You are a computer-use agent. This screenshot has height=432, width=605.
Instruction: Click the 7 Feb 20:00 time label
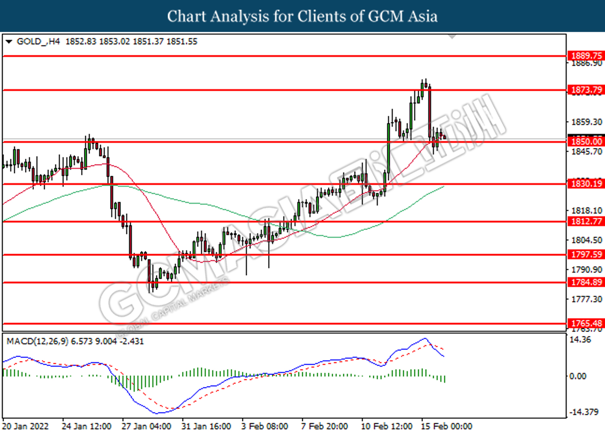click(x=325, y=426)
